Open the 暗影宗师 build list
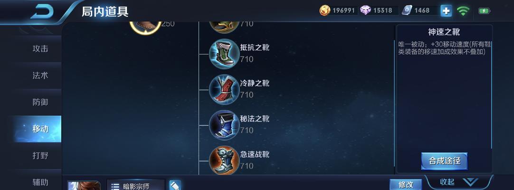 [x=136, y=185]
